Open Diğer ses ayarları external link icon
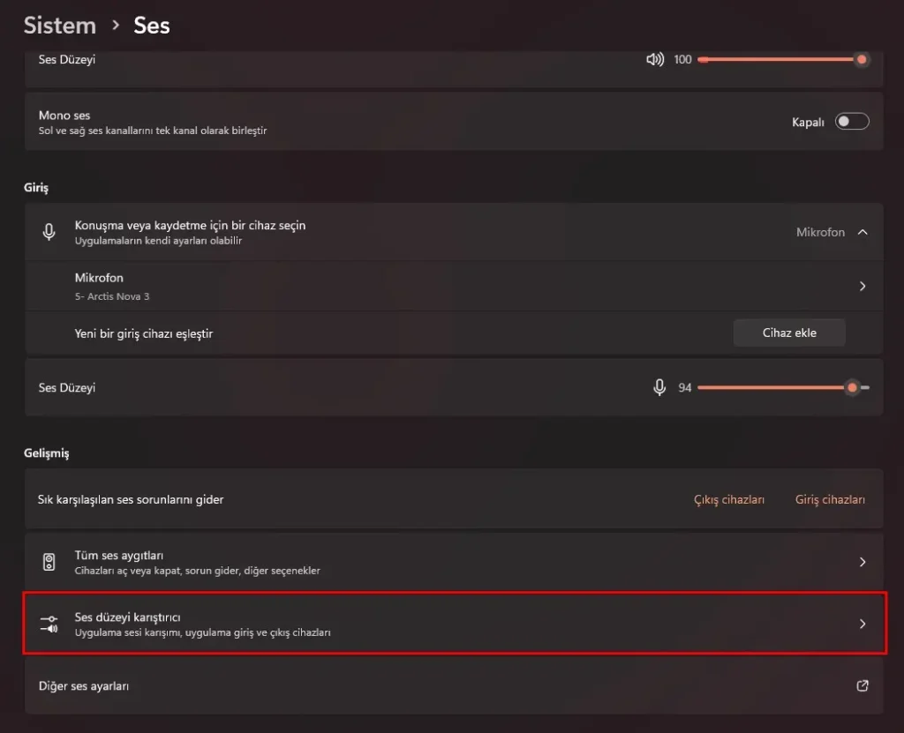 (863, 685)
